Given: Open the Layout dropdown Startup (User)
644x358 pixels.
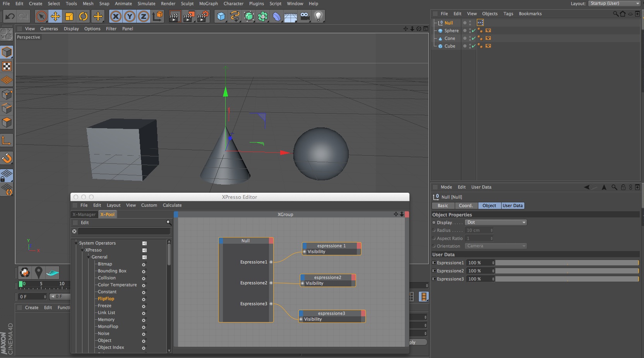Looking at the screenshot, I should 615,3.
